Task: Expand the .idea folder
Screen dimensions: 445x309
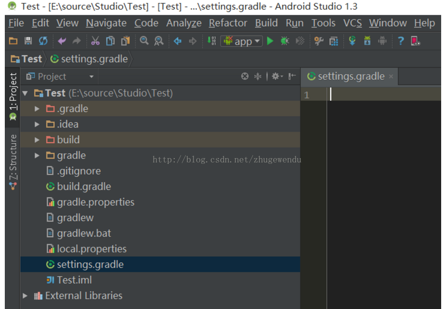Action: click(37, 125)
